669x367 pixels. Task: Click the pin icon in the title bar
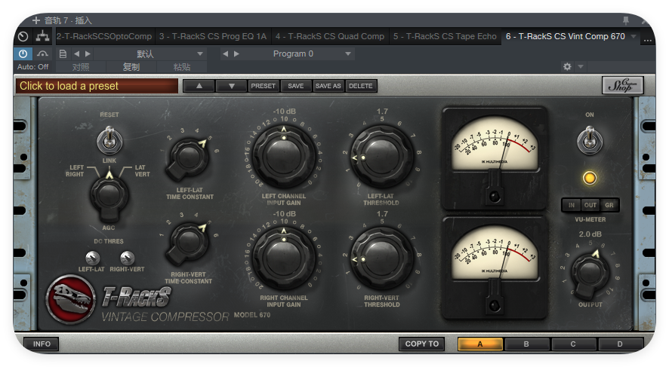(x=625, y=20)
